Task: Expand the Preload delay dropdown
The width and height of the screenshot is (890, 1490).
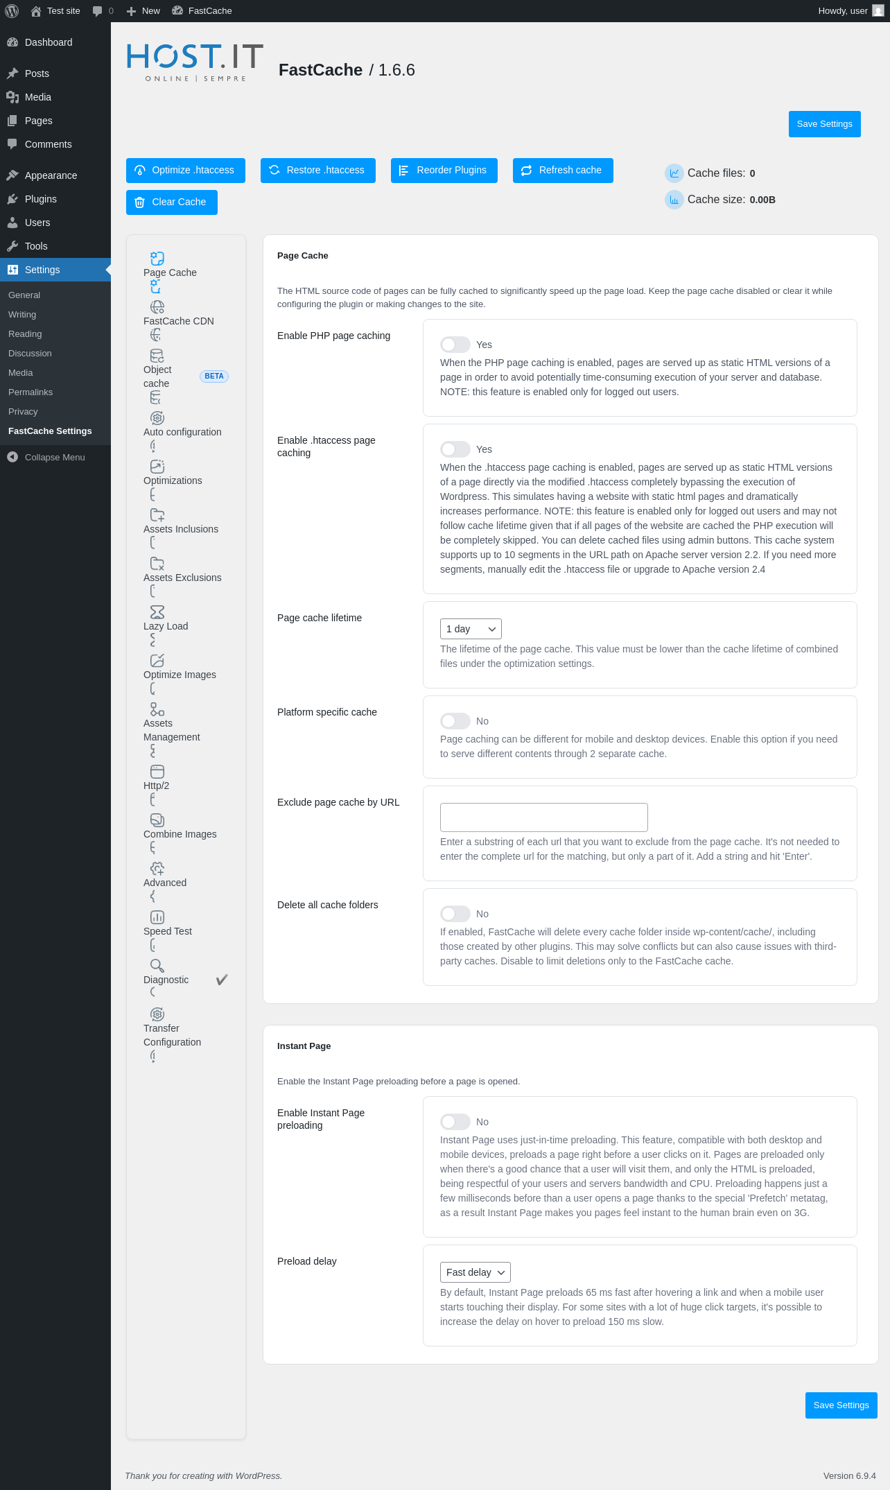Action: pyautogui.click(x=475, y=1272)
